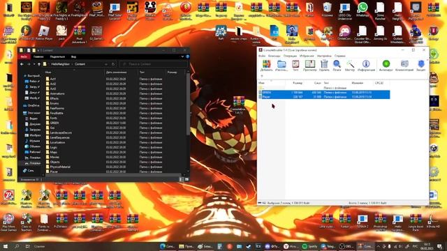Select the Localization folder in Explorer
This screenshot has width=447, height=251.
(x=57, y=142)
